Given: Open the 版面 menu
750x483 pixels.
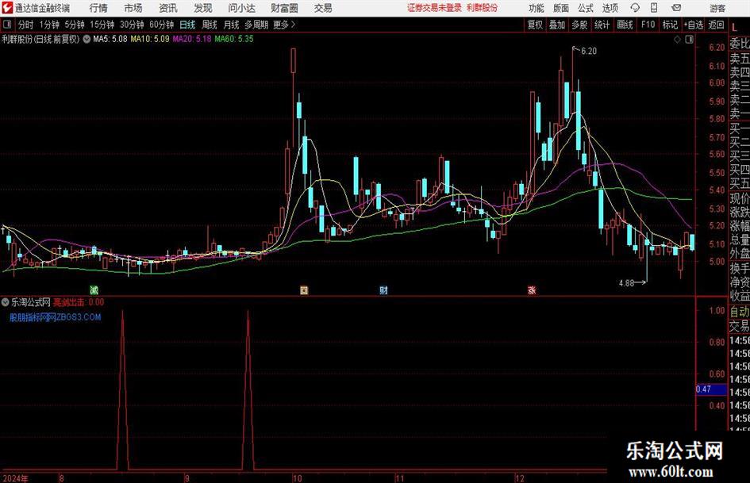Looking at the screenshot, I should tap(560, 8).
